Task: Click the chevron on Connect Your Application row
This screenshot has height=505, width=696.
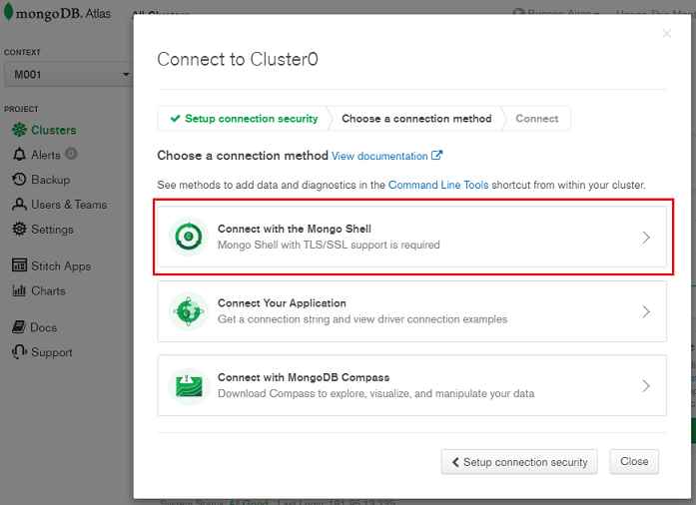Action: [x=646, y=311]
